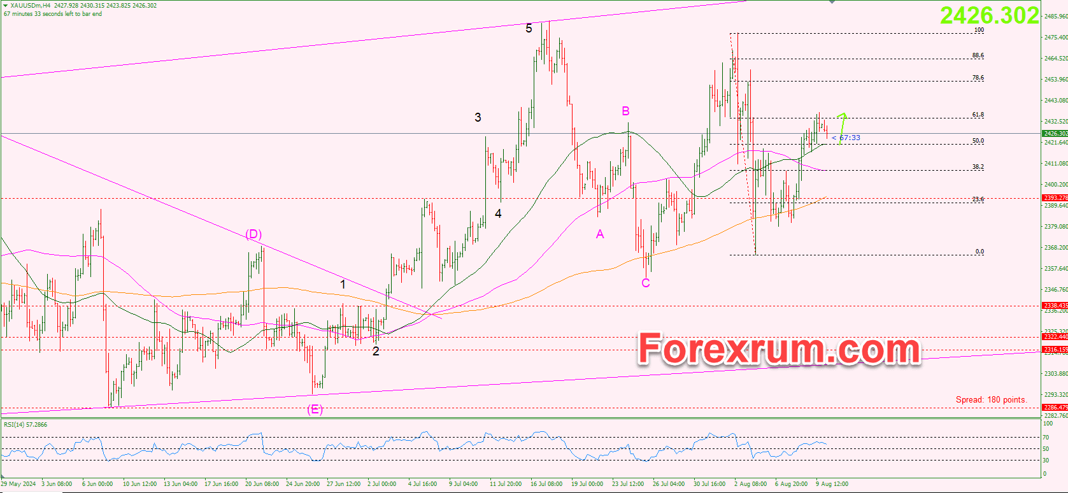Image resolution: width=1068 pixels, height=493 pixels.
Task: Click the 2453.960 price axis label
Action: (1056, 80)
